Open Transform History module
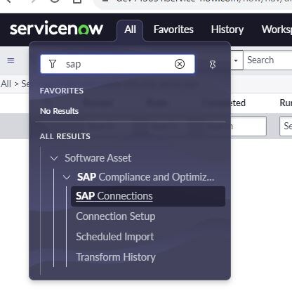This screenshot has width=292, height=293. [x=116, y=257]
